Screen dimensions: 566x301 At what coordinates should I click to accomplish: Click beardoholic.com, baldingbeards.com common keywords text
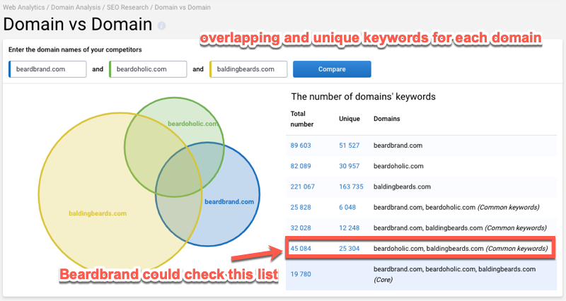[x=461, y=249]
